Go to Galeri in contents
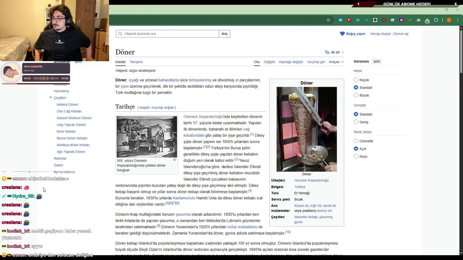The height and width of the screenshot is (260, 463). 58,165
